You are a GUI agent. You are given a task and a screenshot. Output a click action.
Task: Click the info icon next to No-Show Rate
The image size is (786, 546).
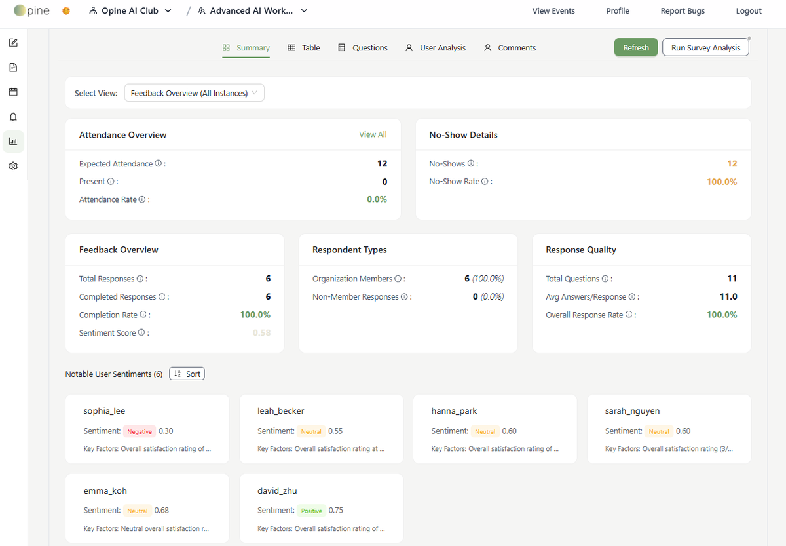485,182
